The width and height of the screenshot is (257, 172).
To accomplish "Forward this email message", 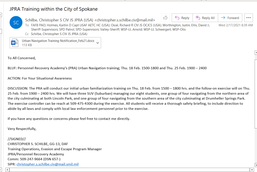I will [x=230, y=18].
